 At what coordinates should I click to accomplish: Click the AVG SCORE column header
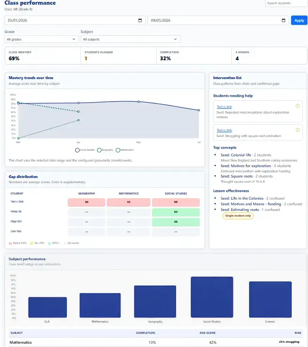(207, 333)
